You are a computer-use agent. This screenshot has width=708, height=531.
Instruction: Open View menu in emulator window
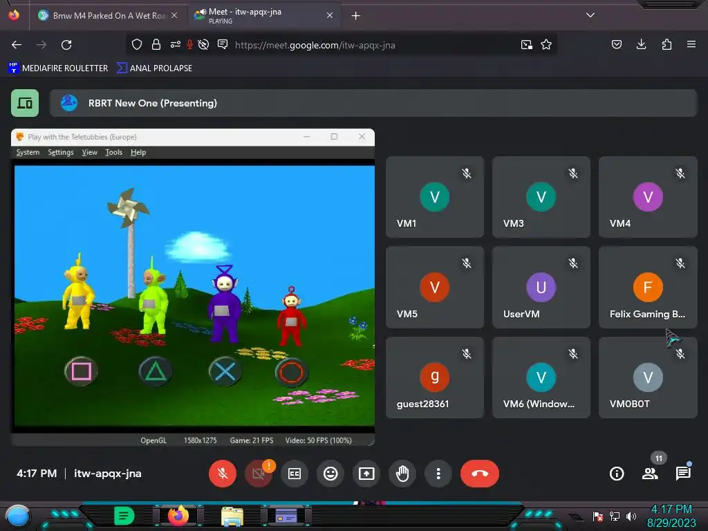coord(89,153)
